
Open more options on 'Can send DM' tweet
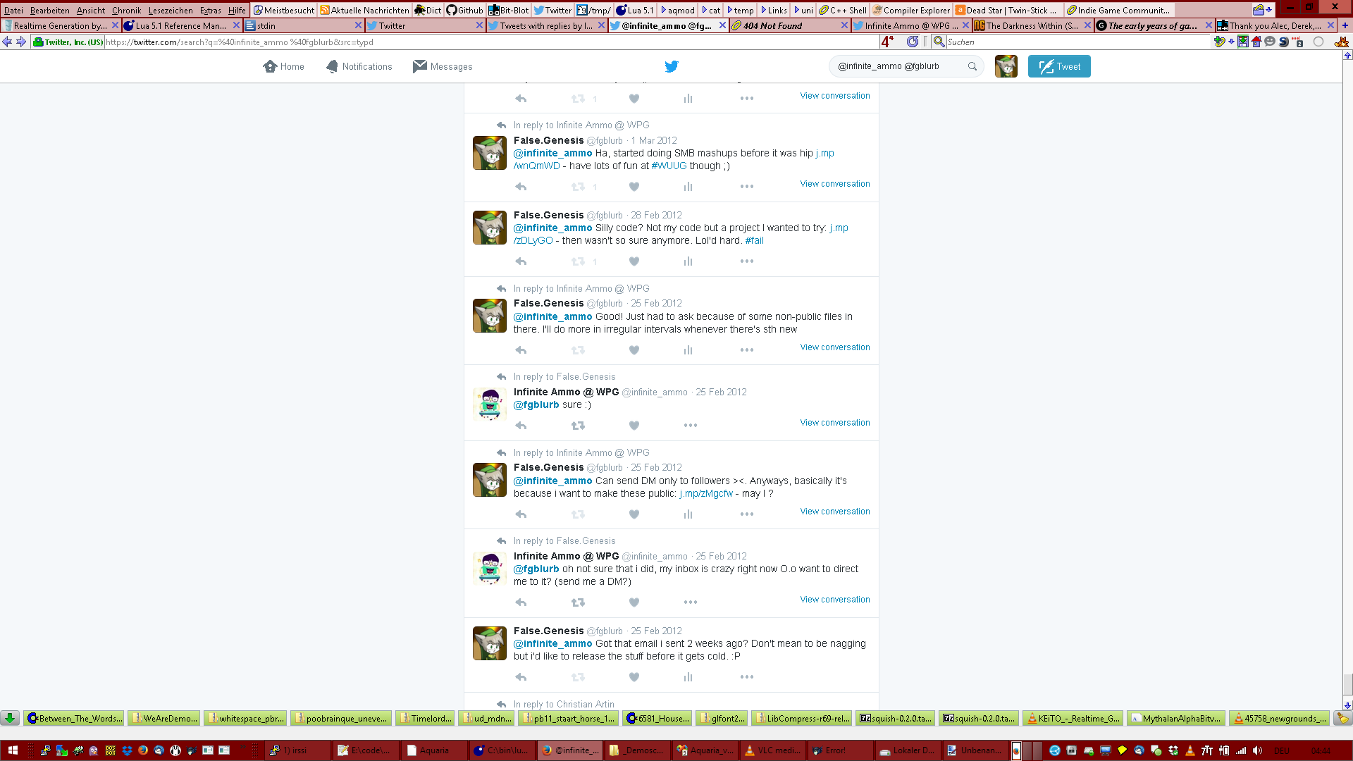pyautogui.click(x=747, y=514)
